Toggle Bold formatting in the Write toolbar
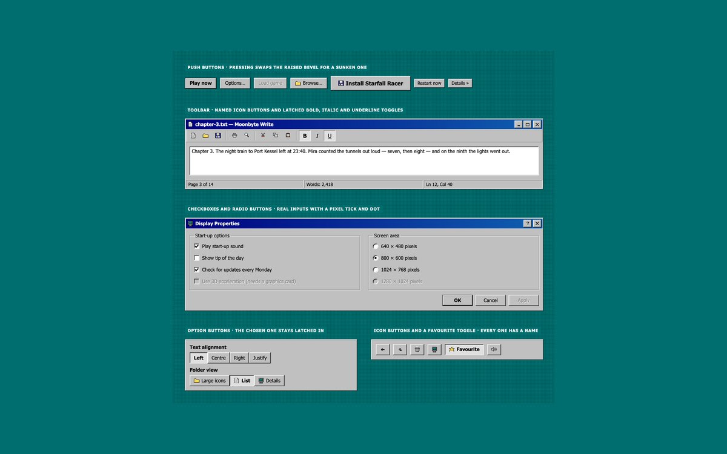This screenshot has width=727, height=454. click(x=305, y=136)
